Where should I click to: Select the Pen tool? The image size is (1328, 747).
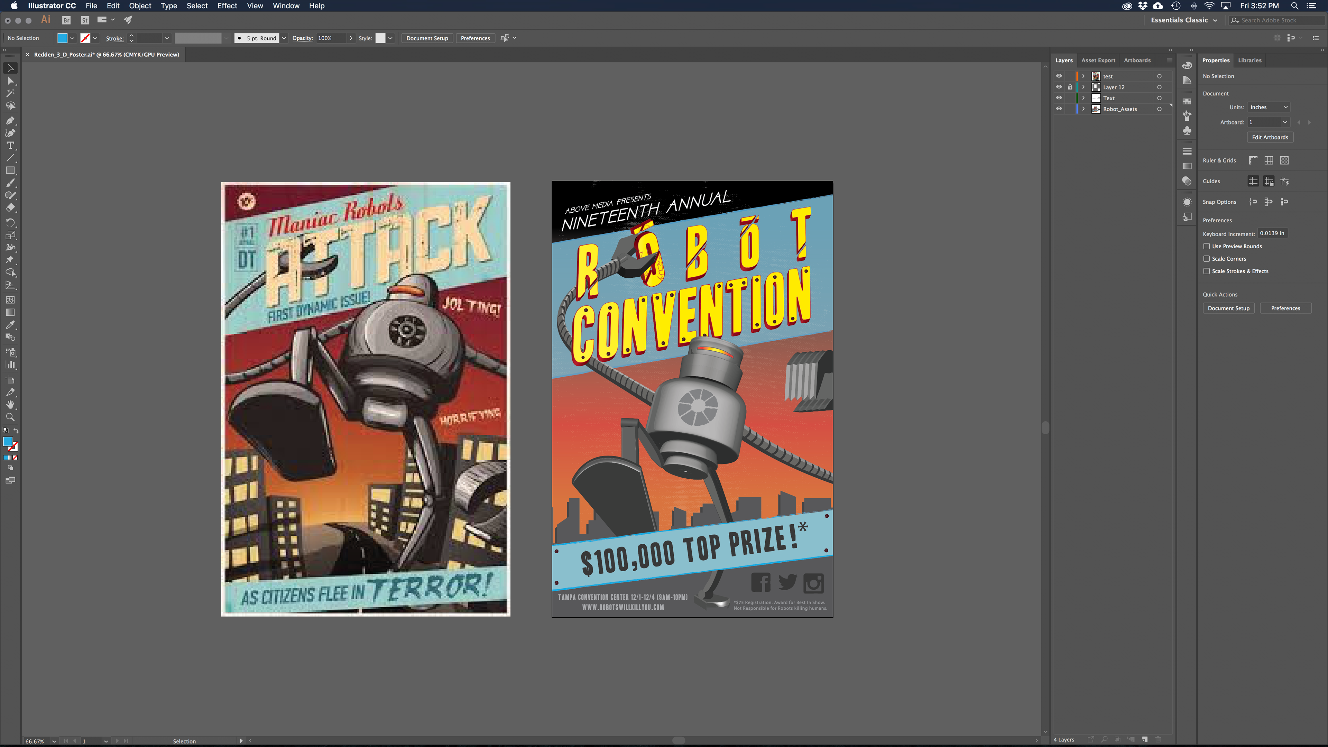[x=10, y=120]
